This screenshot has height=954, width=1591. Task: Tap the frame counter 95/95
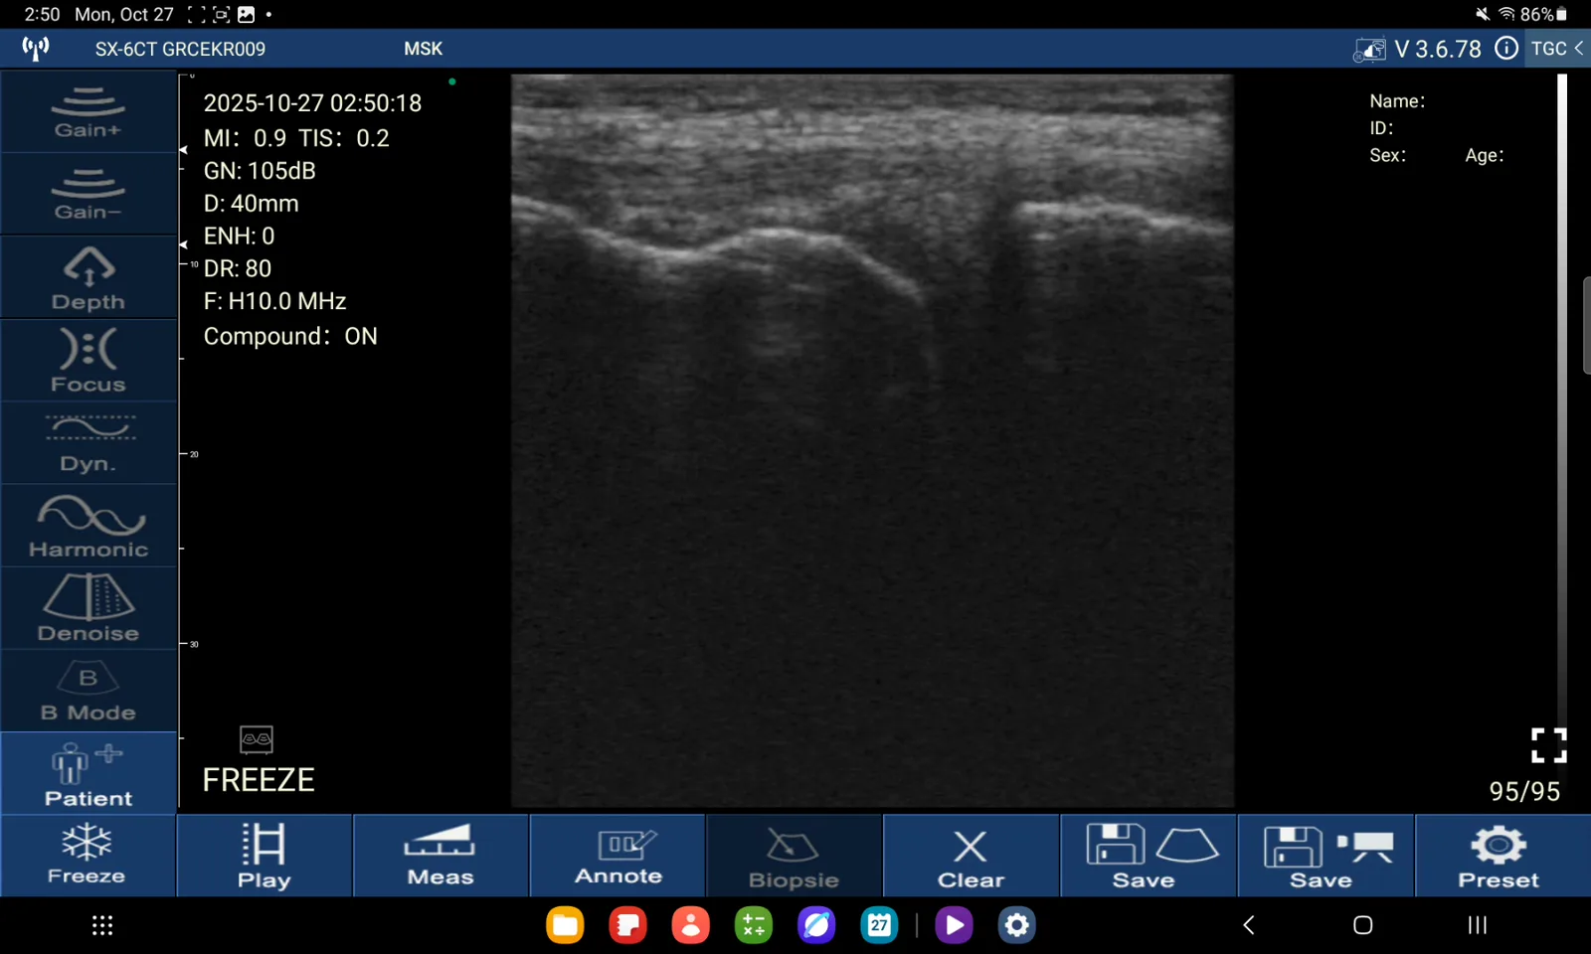click(x=1524, y=791)
